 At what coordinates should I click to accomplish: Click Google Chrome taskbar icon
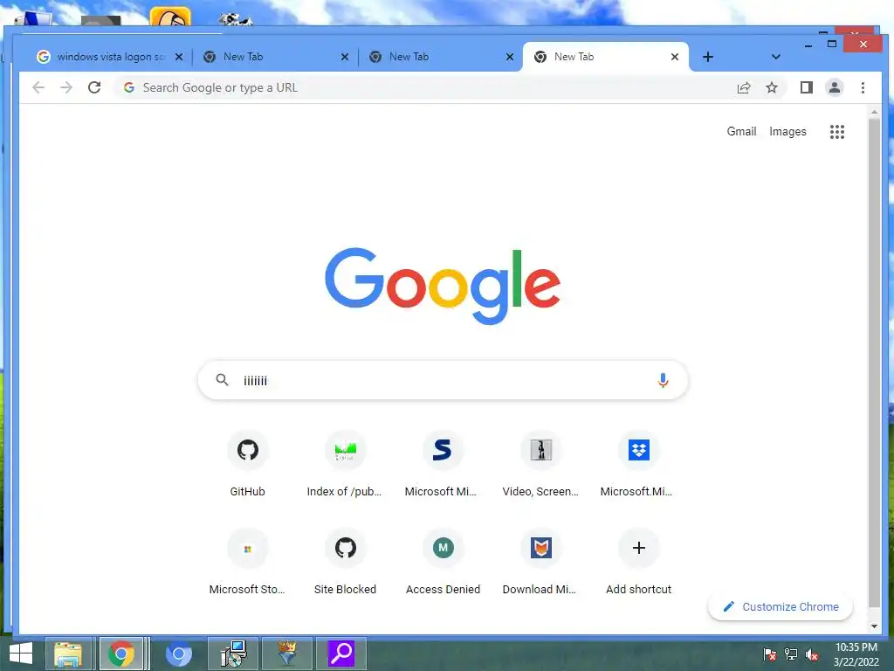coord(121,654)
